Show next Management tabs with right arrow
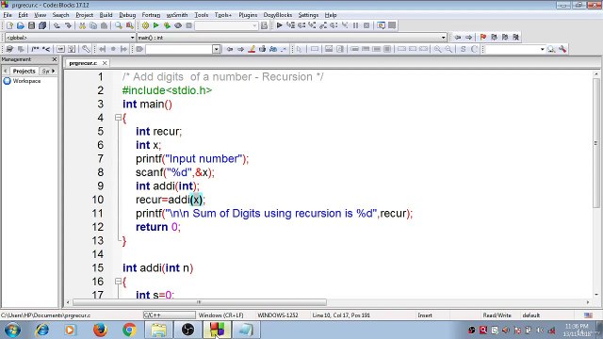603x339 pixels. [x=53, y=72]
